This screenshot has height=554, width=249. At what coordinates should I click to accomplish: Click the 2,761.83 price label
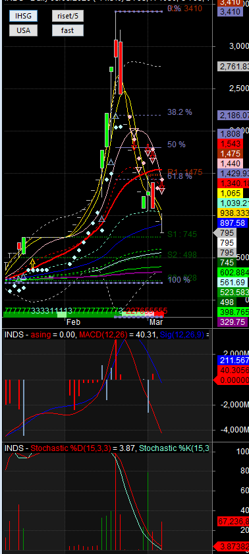tap(233, 66)
